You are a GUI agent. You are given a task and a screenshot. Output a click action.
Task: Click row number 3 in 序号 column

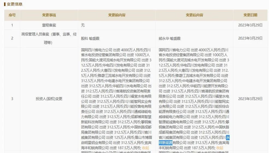(12, 99)
